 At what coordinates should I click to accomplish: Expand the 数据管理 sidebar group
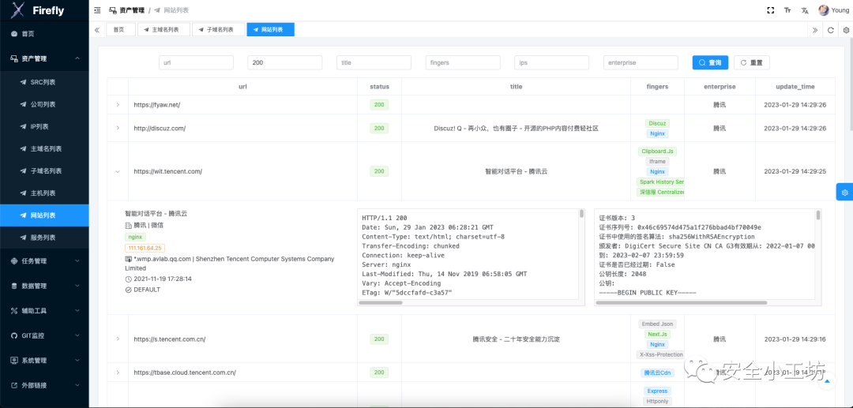tap(44, 286)
